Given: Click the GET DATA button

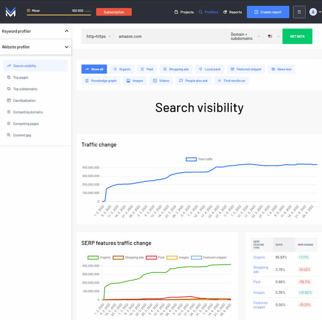Looking at the screenshot, I should point(297,36).
